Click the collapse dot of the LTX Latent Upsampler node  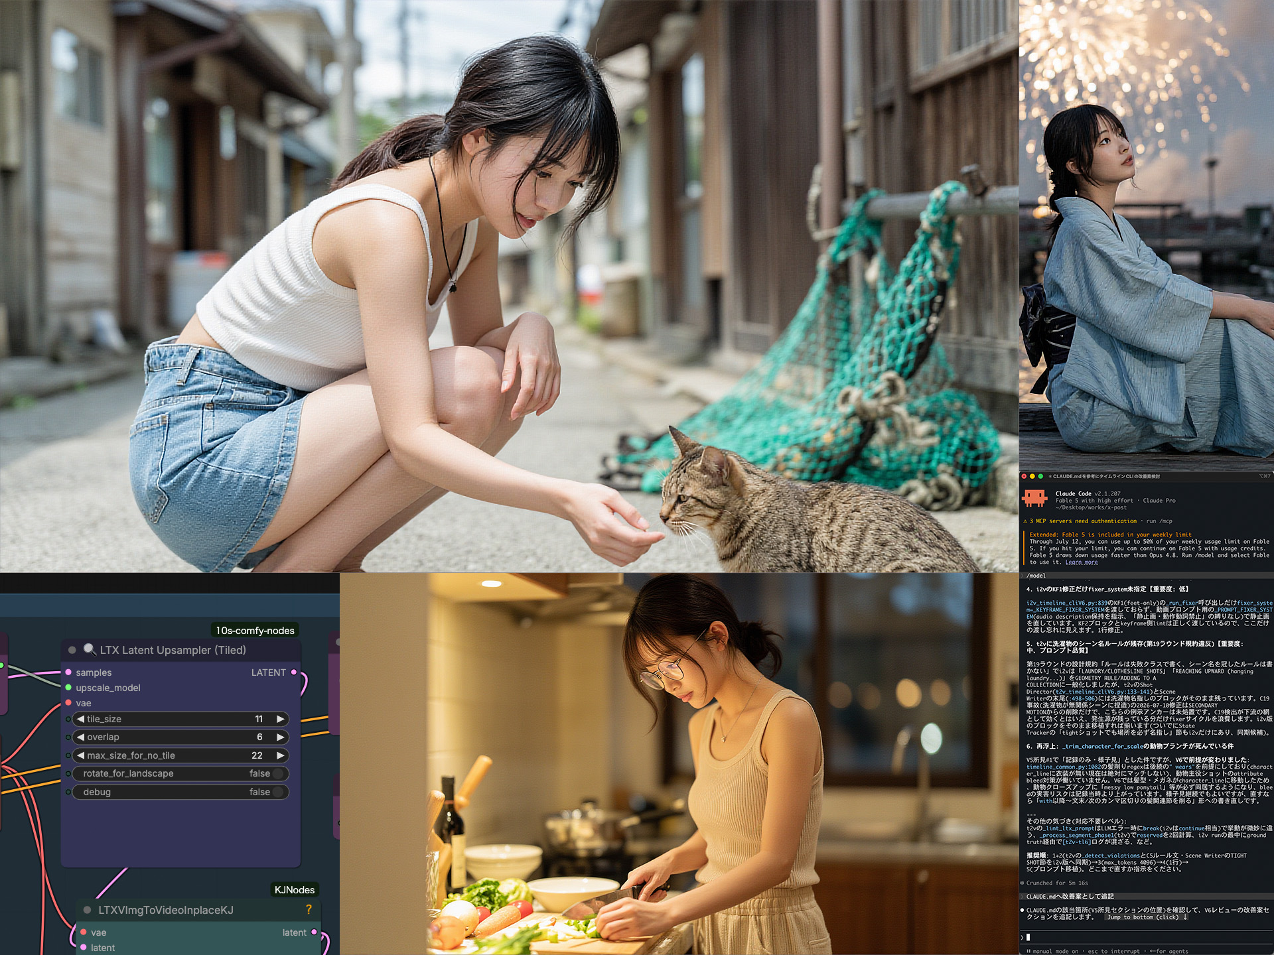pyautogui.click(x=72, y=650)
